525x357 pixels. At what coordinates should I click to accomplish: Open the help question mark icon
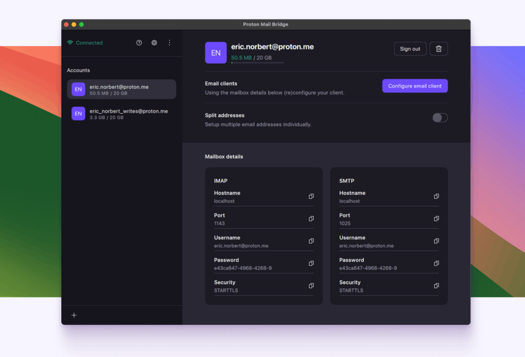click(139, 43)
